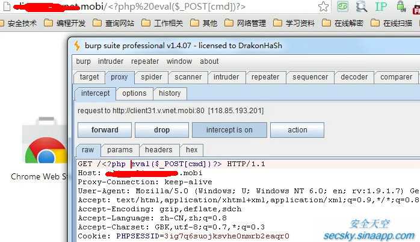Switch to the comparer tab

tap(396, 77)
